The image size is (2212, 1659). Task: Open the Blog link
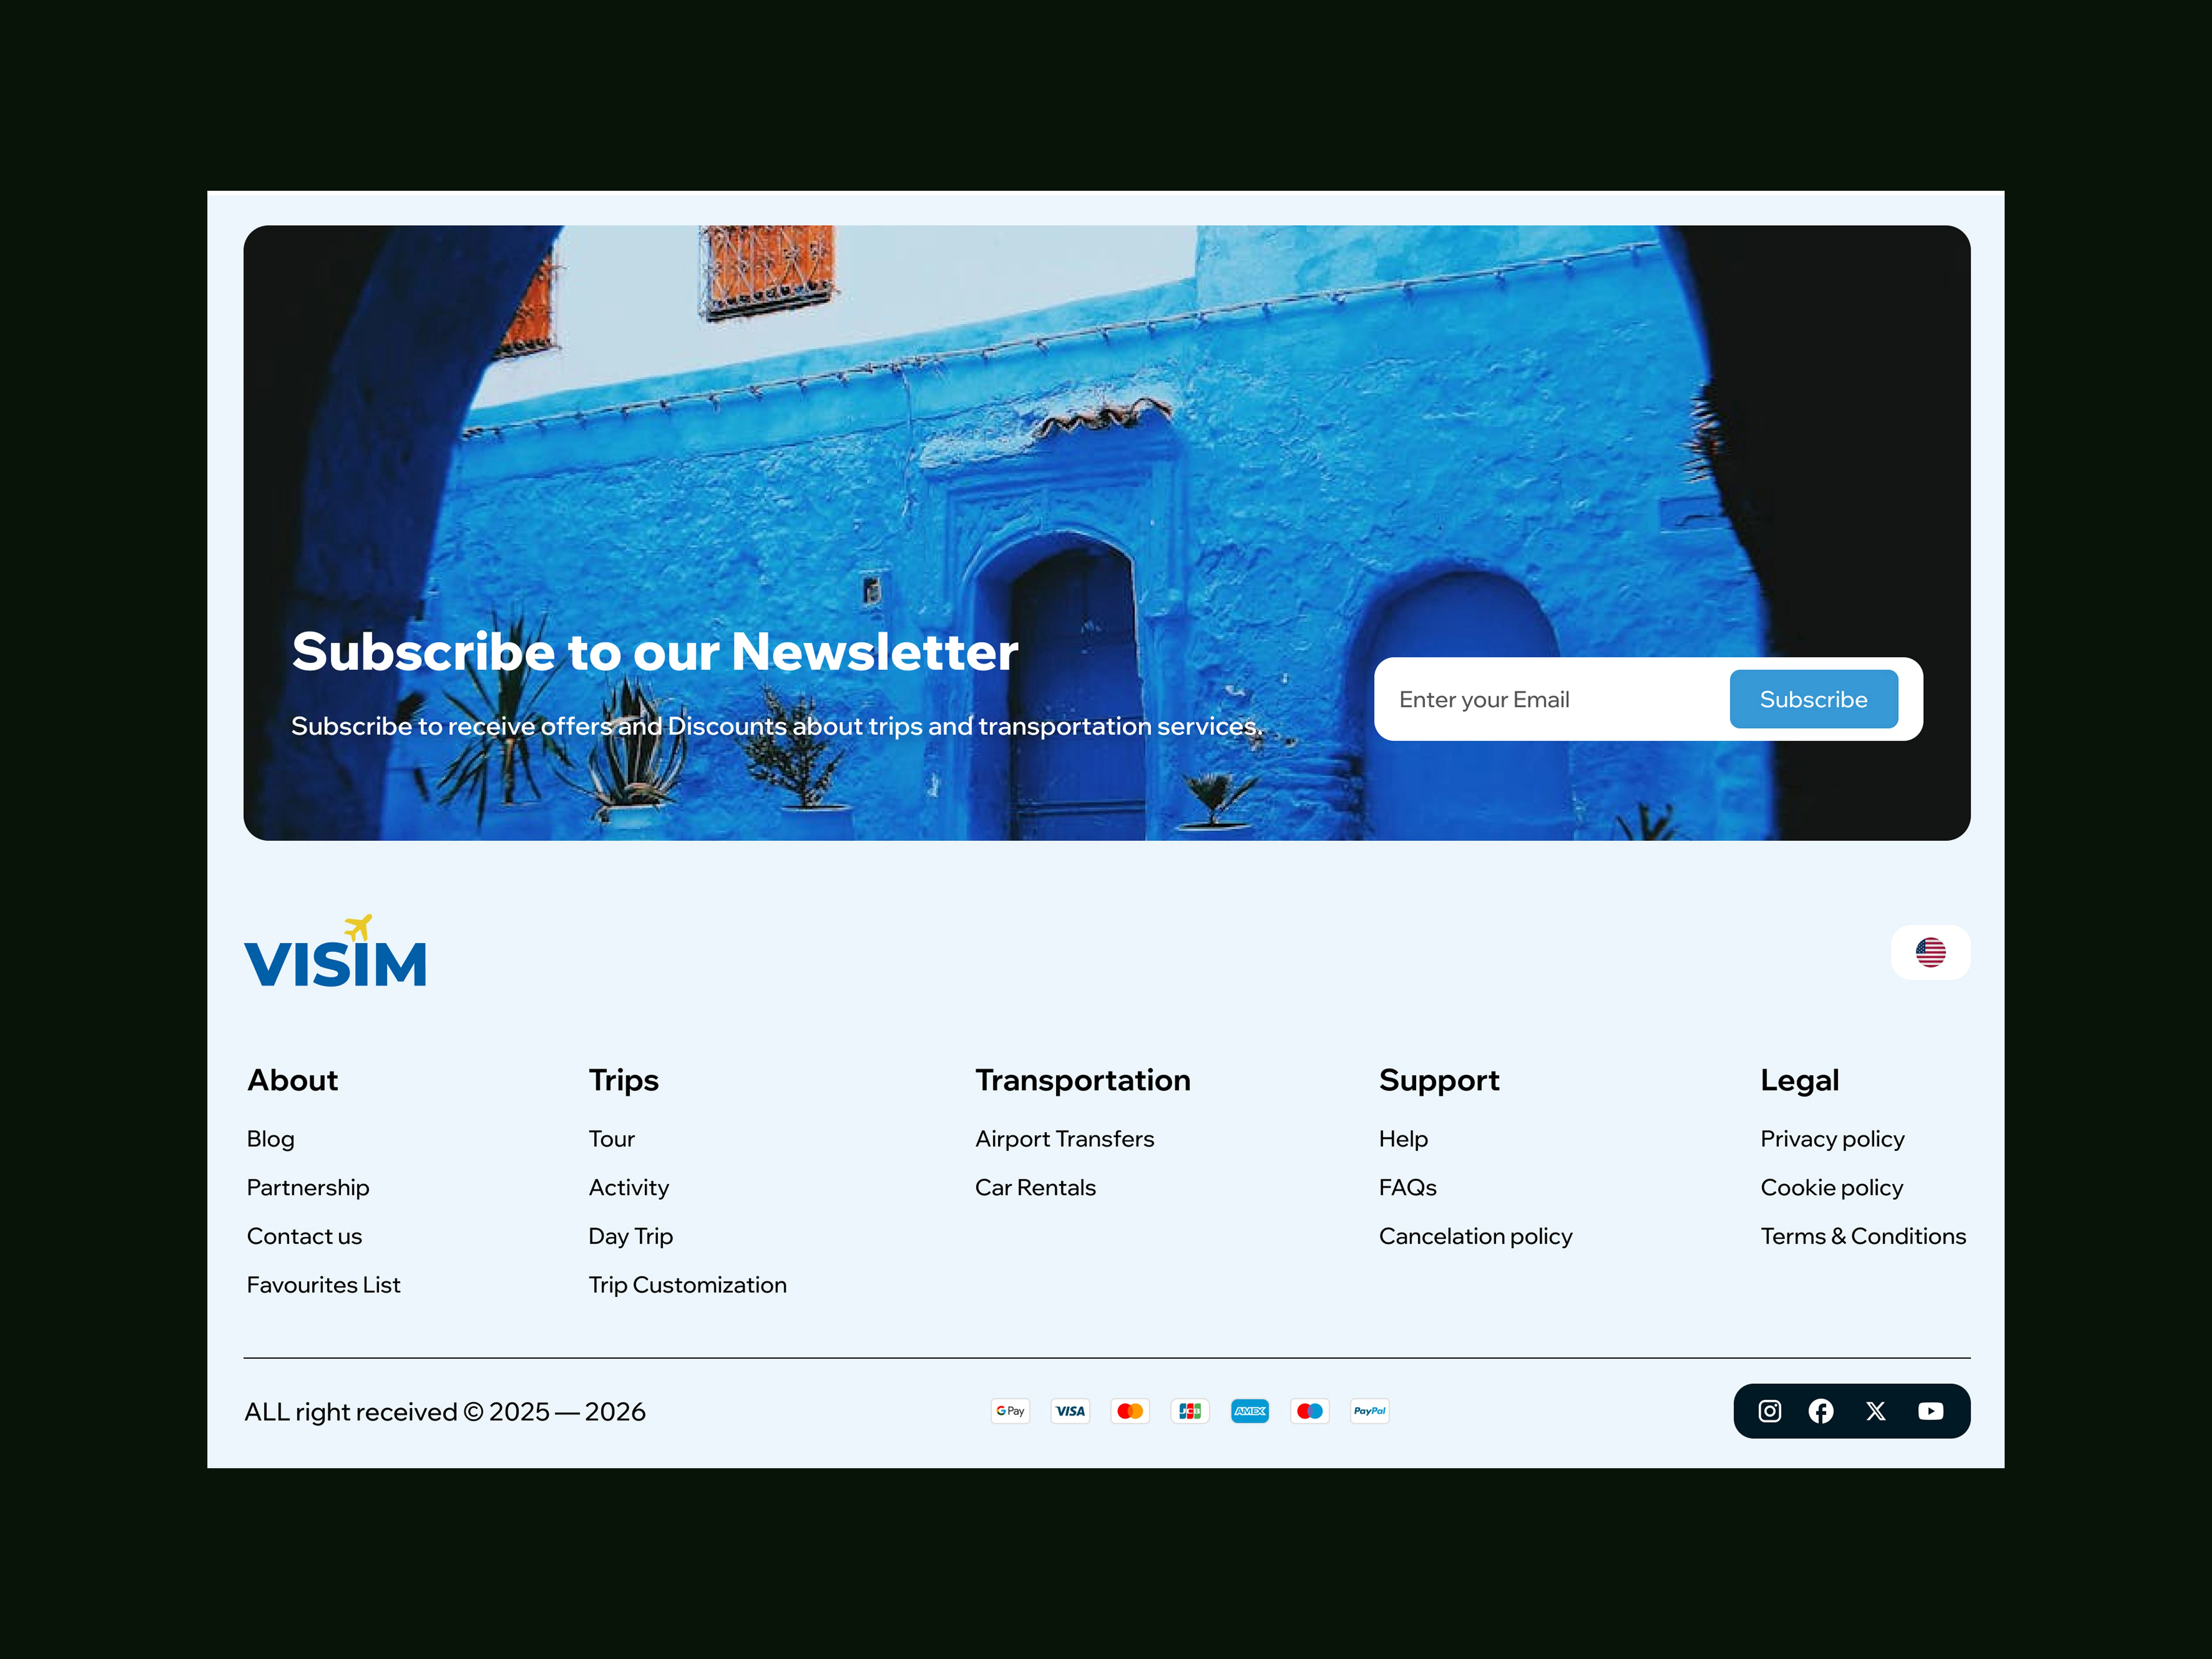[270, 1139]
